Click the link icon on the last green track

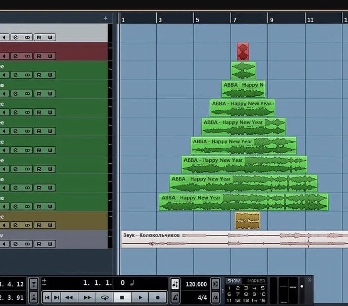coord(27,206)
